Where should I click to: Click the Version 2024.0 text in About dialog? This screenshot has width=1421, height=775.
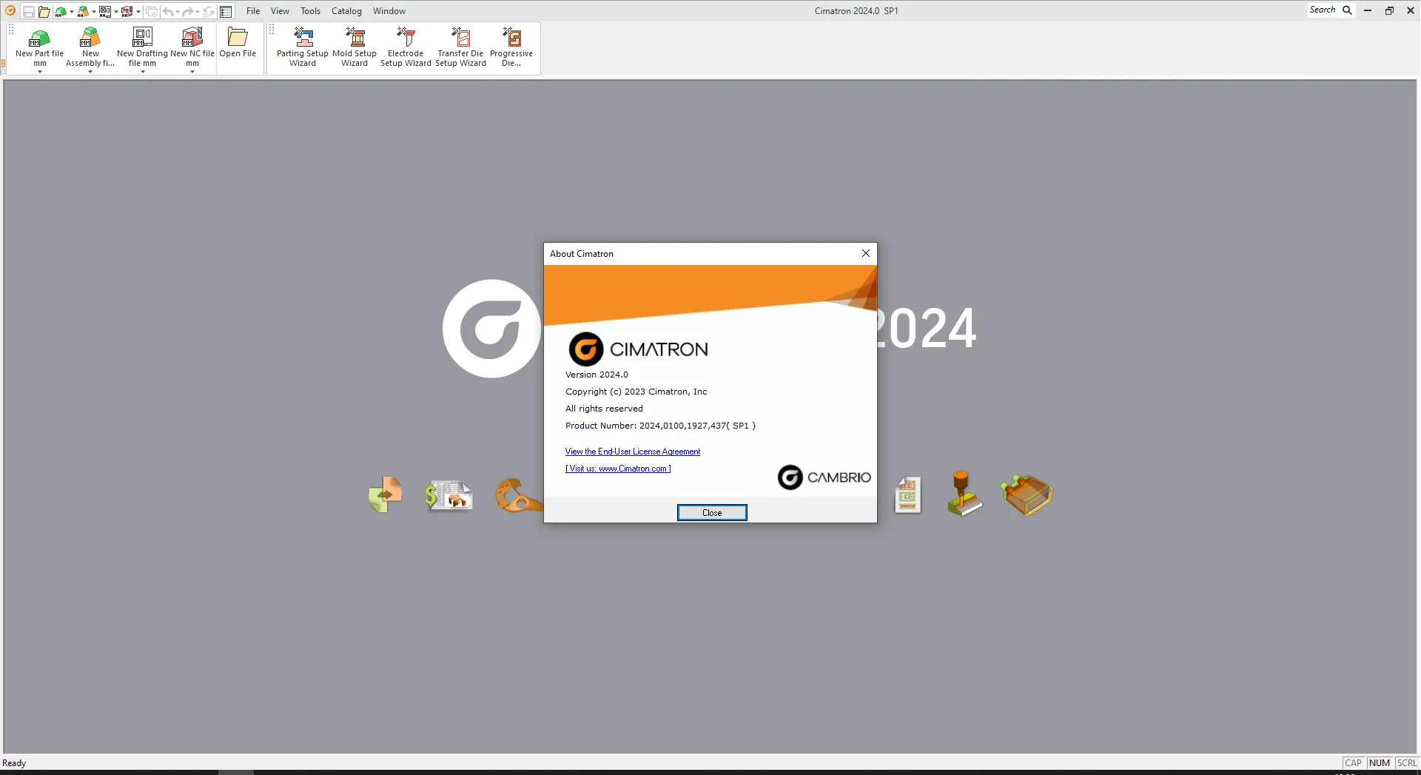(x=597, y=375)
